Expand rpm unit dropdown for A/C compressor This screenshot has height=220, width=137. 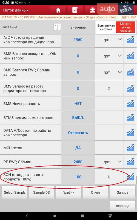click(x=120, y=40)
